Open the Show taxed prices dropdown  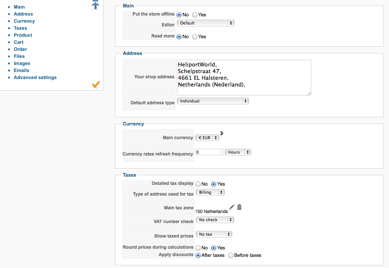pos(214,234)
